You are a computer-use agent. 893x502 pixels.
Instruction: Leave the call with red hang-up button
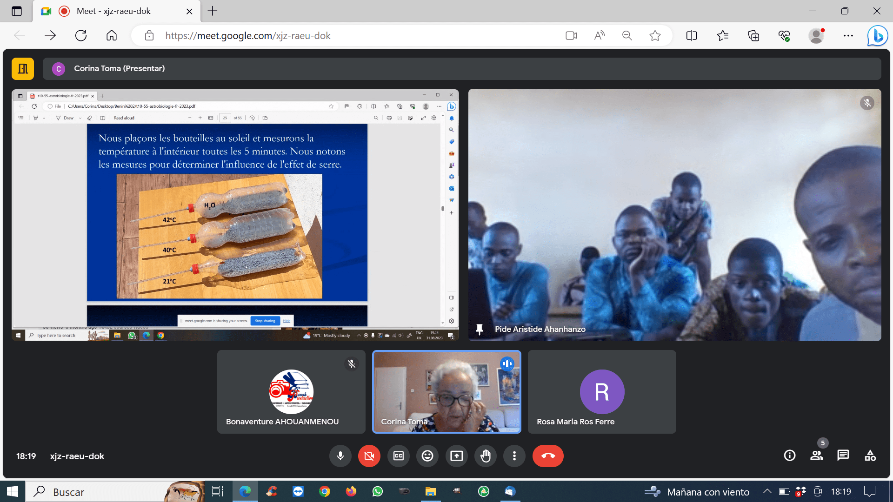(548, 456)
